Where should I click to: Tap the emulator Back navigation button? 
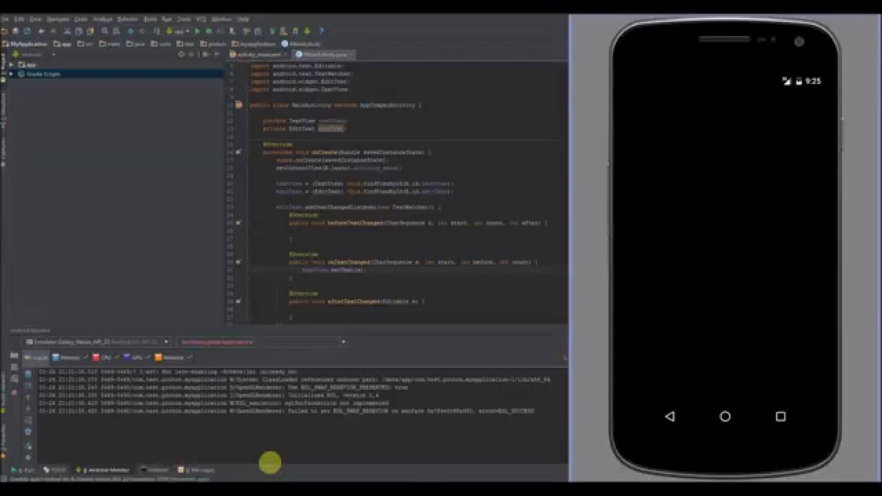pyautogui.click(x=670, y=417)
